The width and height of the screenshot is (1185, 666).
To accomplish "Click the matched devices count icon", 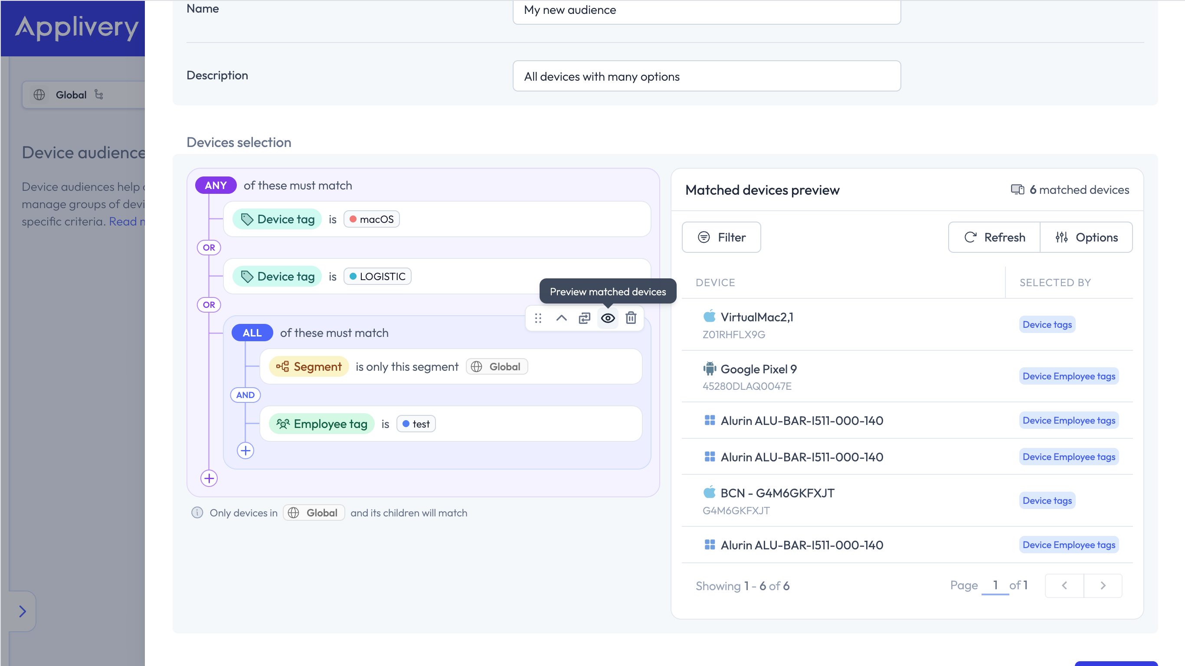I will tap(1017, 189).
